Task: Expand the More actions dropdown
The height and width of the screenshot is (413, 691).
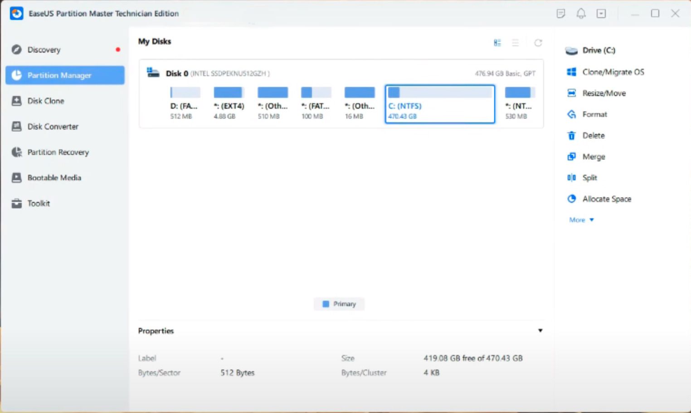Action: [581, 220]
